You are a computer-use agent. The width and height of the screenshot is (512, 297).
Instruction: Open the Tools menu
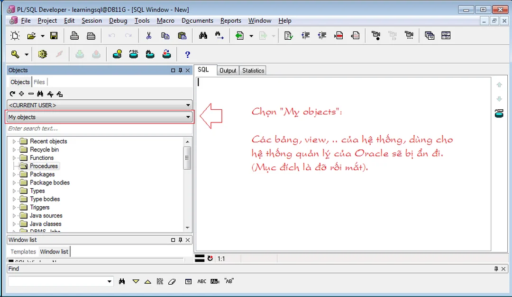[142, 20]
